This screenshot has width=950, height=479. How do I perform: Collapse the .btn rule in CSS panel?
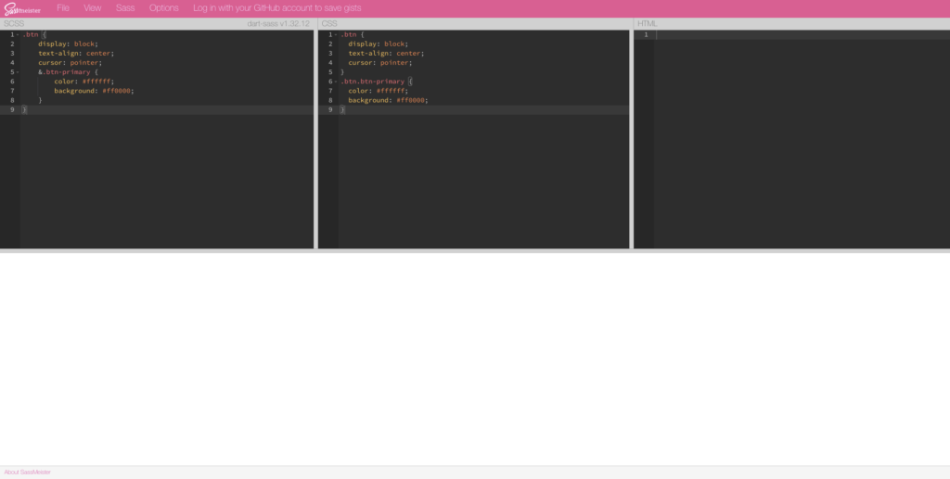coord(335,34)
